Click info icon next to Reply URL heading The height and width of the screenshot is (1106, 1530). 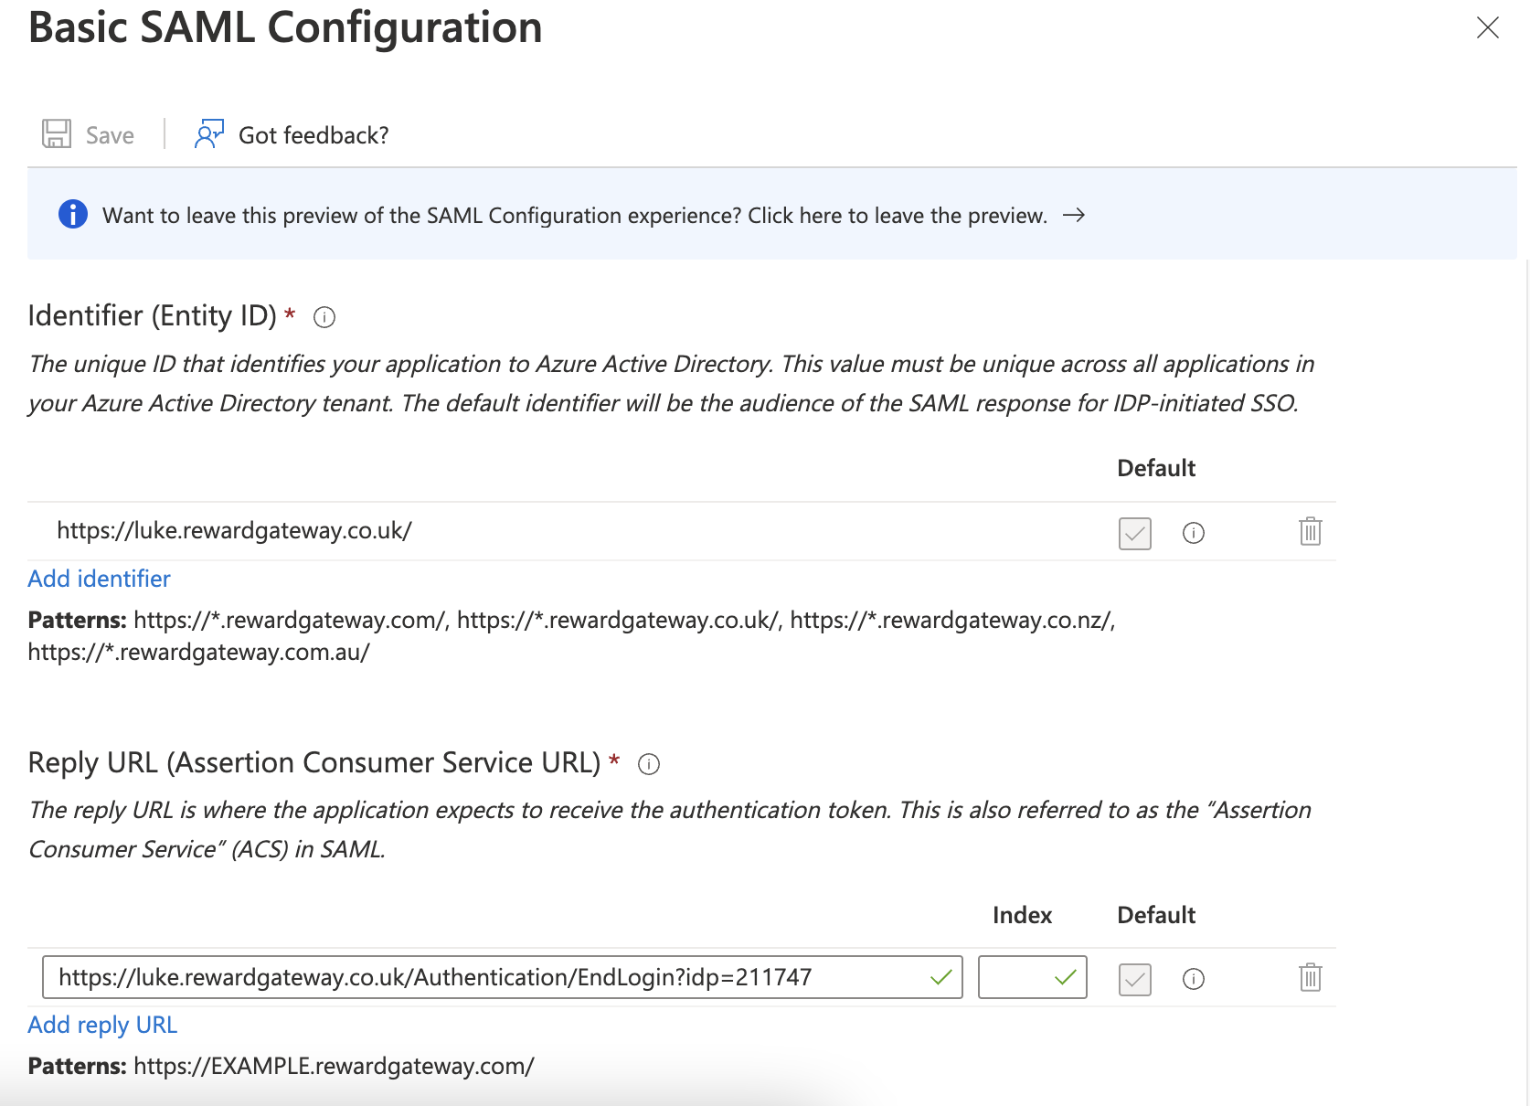(x=649, y=764)
